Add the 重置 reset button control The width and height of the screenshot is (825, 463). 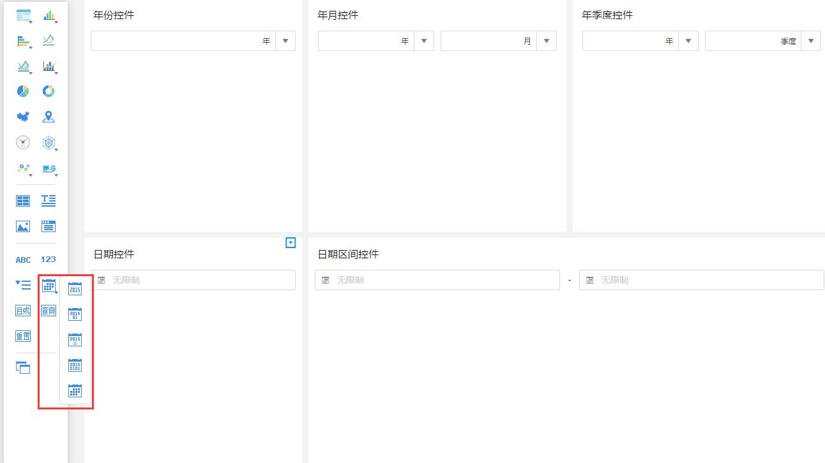click(23, 336)
